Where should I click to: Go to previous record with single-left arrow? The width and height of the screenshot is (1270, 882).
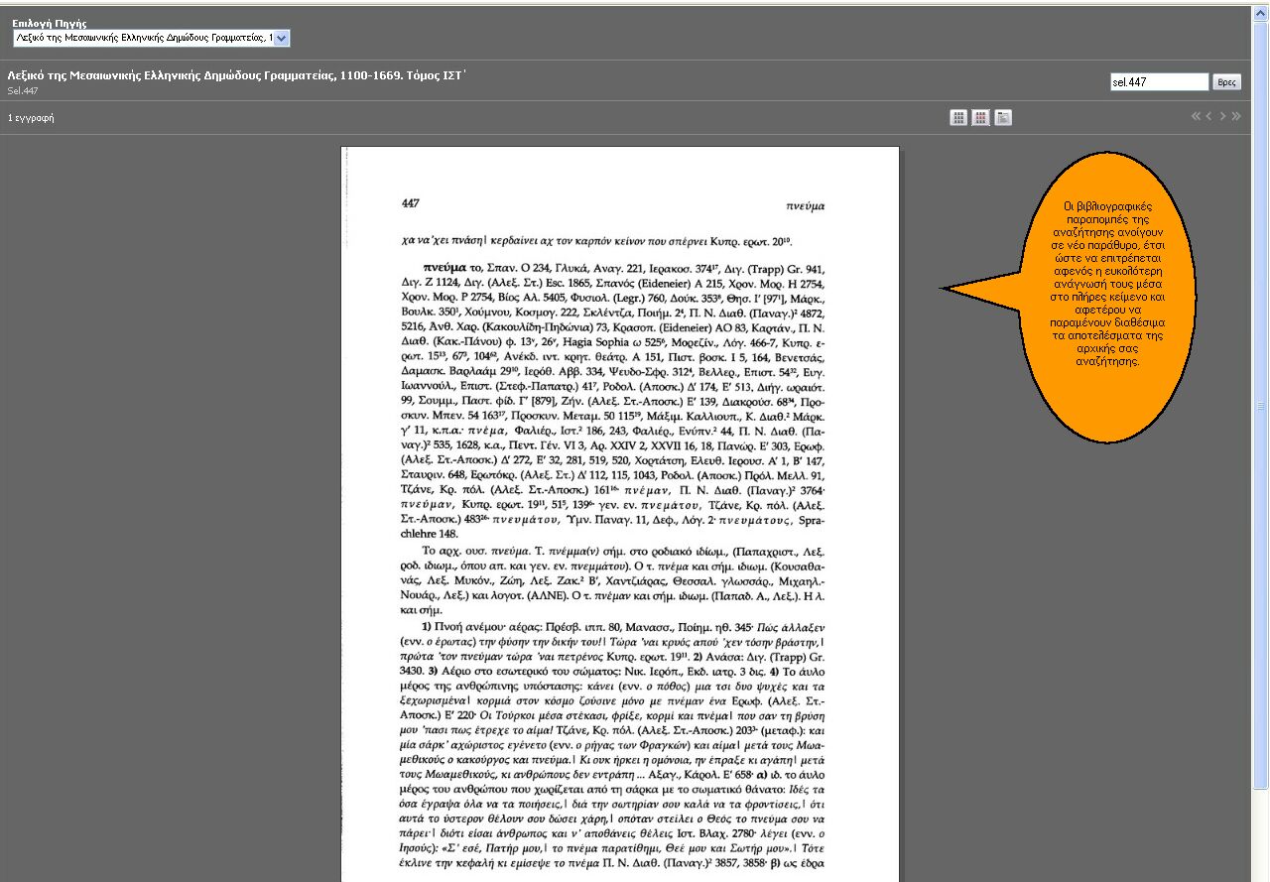pos(1209,117)
